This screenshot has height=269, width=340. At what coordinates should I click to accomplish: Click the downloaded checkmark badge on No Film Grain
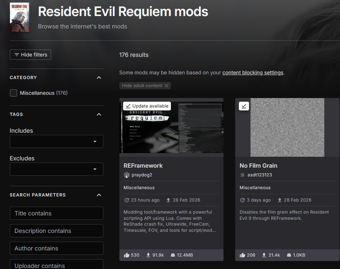244,106
